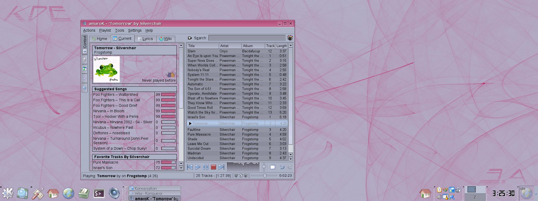Adjust the vertical volume slider handle
The width and height of the screenshot is (538, 201).
click(x=264, y=167)
